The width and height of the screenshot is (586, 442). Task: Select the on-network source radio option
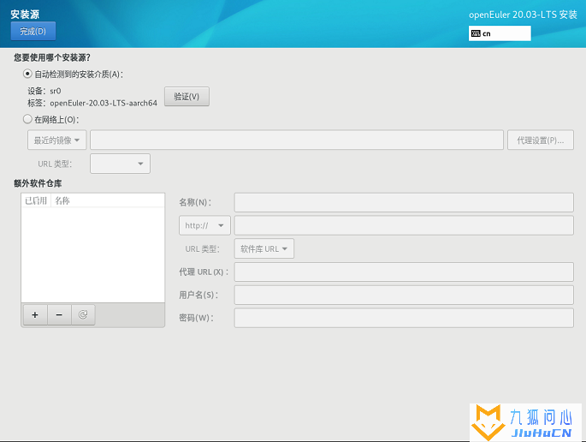tap(27, 119)
